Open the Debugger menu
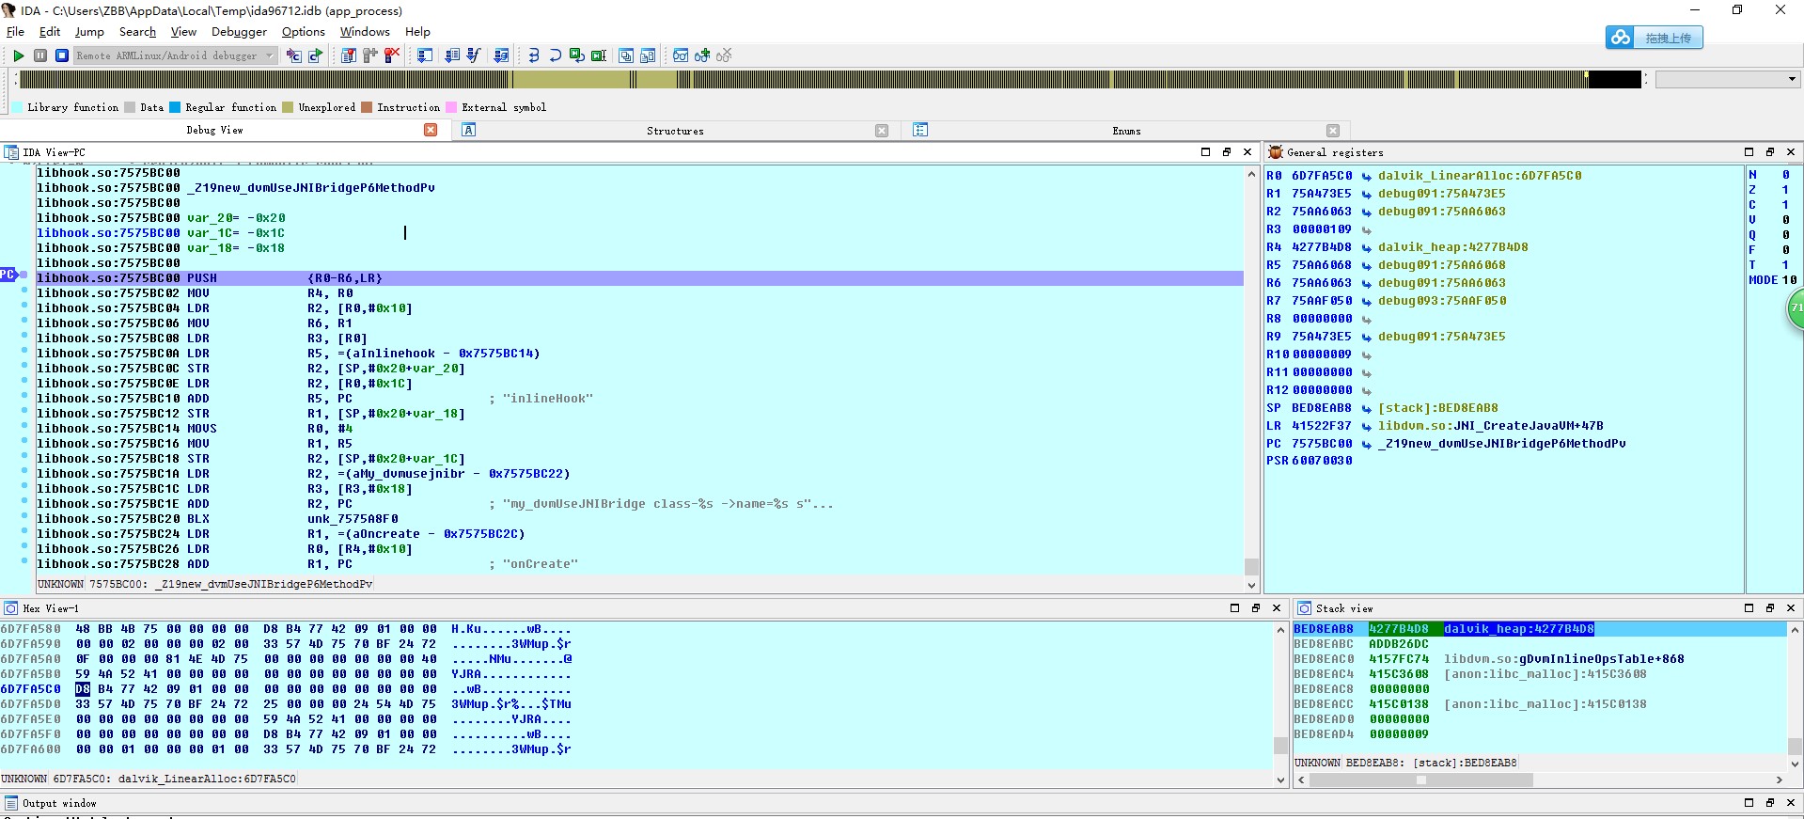Screen dimensions: 1804x819 click(239, 32)
